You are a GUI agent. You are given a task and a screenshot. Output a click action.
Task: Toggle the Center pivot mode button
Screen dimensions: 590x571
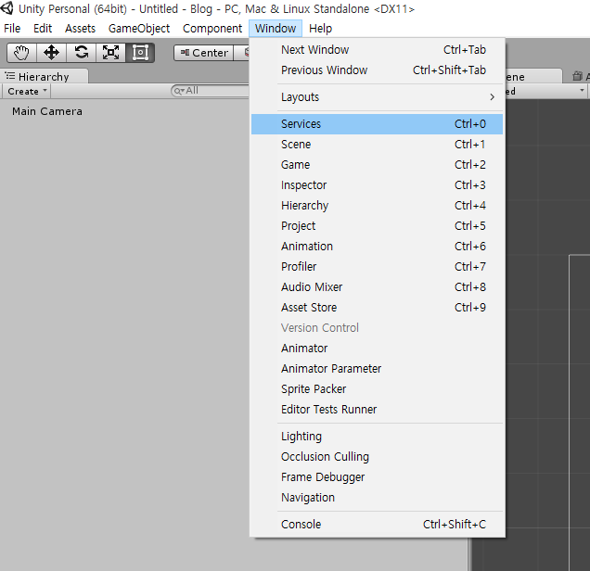pos(204,53)
